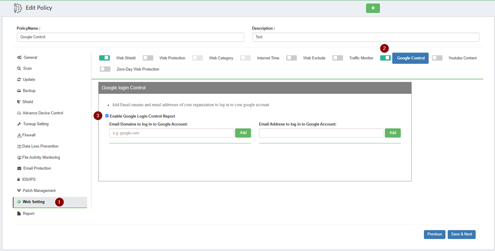The width and height of the screenshot is (495, 251).
Task: Click the Update refresh icon
Action: click(x=19, y=80)
